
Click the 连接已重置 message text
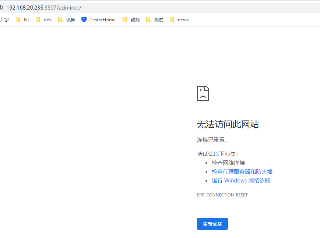[212, 140]
